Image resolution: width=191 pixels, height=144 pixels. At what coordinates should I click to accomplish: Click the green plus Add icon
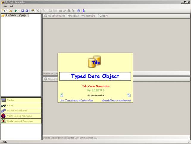[16, 11]
